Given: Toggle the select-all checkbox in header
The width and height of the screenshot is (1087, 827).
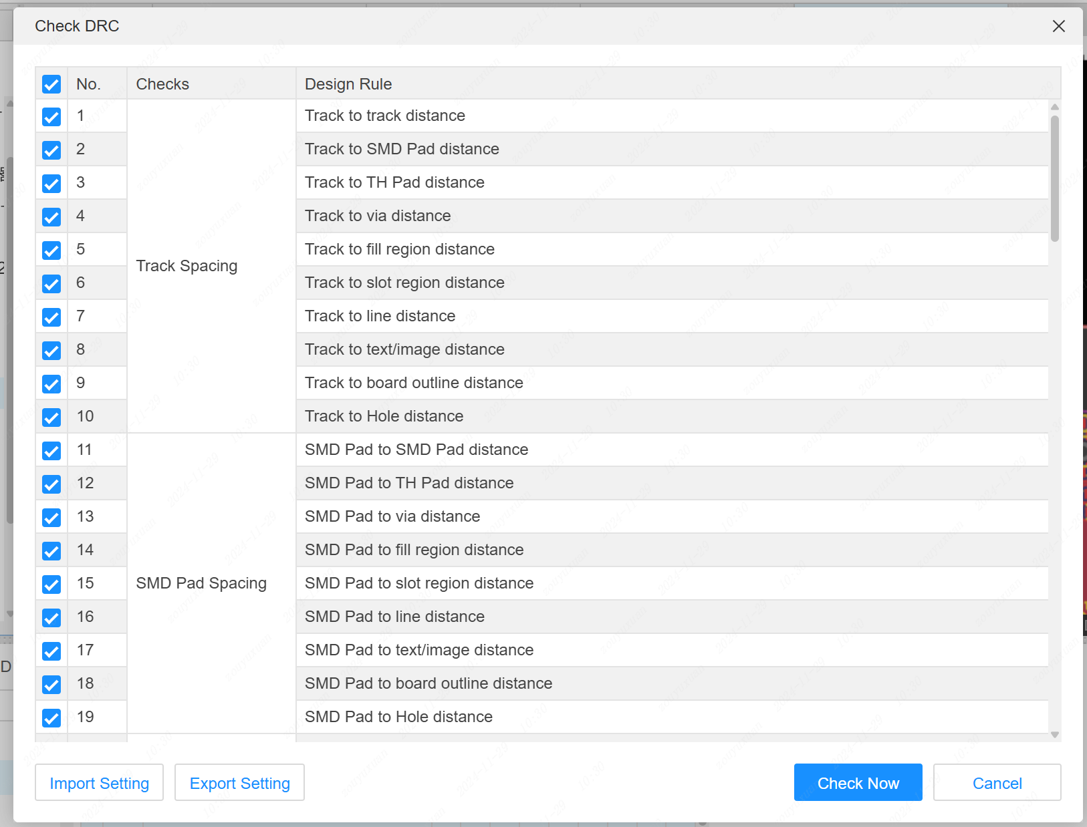Looking at the screenshot, I should (x=51, y=84).
